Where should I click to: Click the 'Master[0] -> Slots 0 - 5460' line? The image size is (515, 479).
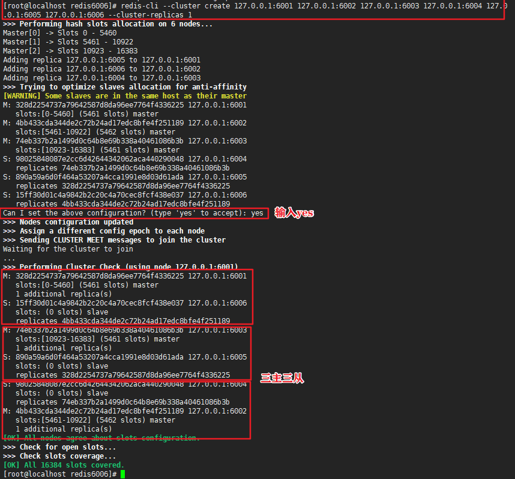(60, 33)
